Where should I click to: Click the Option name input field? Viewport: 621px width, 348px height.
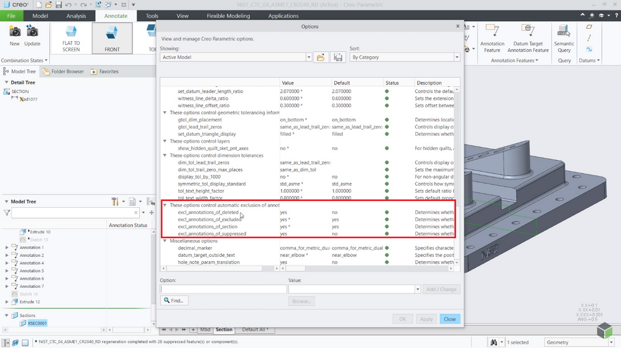pos(223,289)
